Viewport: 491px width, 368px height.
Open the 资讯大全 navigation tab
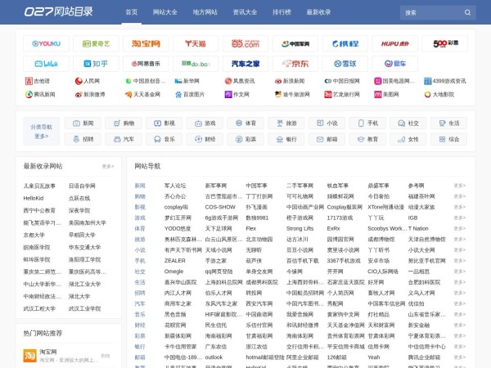pos(245,12)
